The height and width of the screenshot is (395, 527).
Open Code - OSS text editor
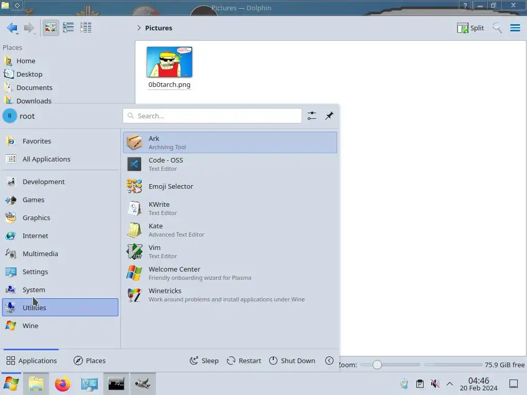(230, 164)
